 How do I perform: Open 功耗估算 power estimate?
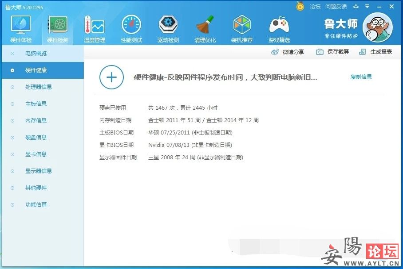click(43, 205)
